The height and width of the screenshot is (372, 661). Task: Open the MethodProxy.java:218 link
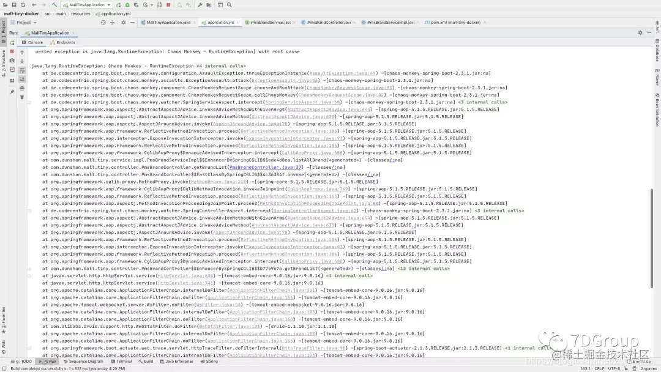(x=218, y=182)
